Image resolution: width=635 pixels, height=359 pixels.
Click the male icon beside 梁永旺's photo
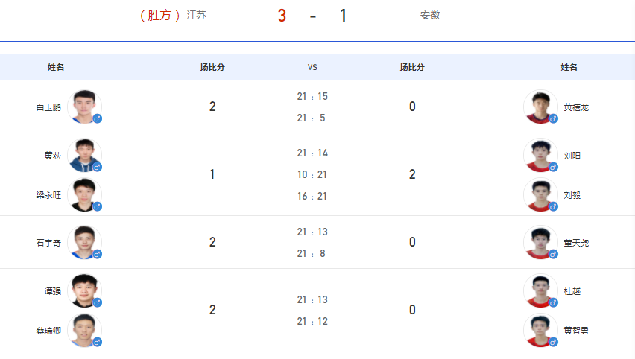coord(97,207)
